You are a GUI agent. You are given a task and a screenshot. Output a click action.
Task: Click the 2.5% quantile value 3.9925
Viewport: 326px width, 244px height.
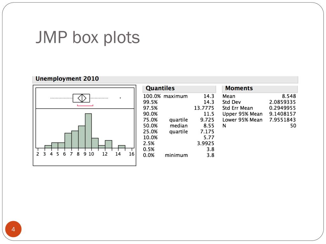(x=206, y=143)
